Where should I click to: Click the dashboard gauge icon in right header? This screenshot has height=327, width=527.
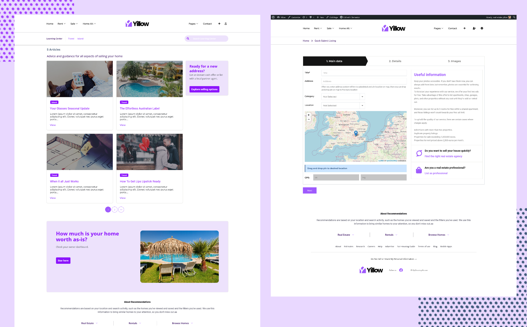[482, 28]
